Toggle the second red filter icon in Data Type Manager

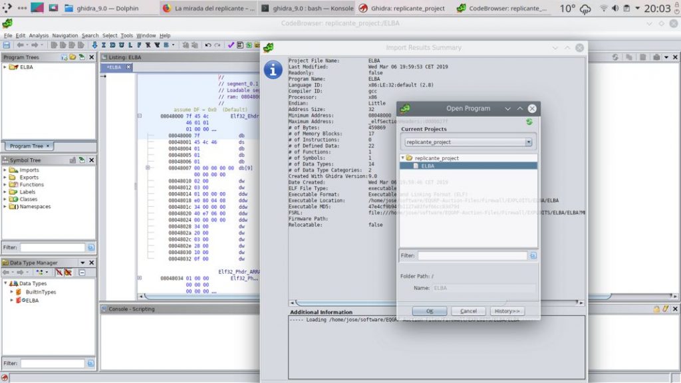[68, 273]
